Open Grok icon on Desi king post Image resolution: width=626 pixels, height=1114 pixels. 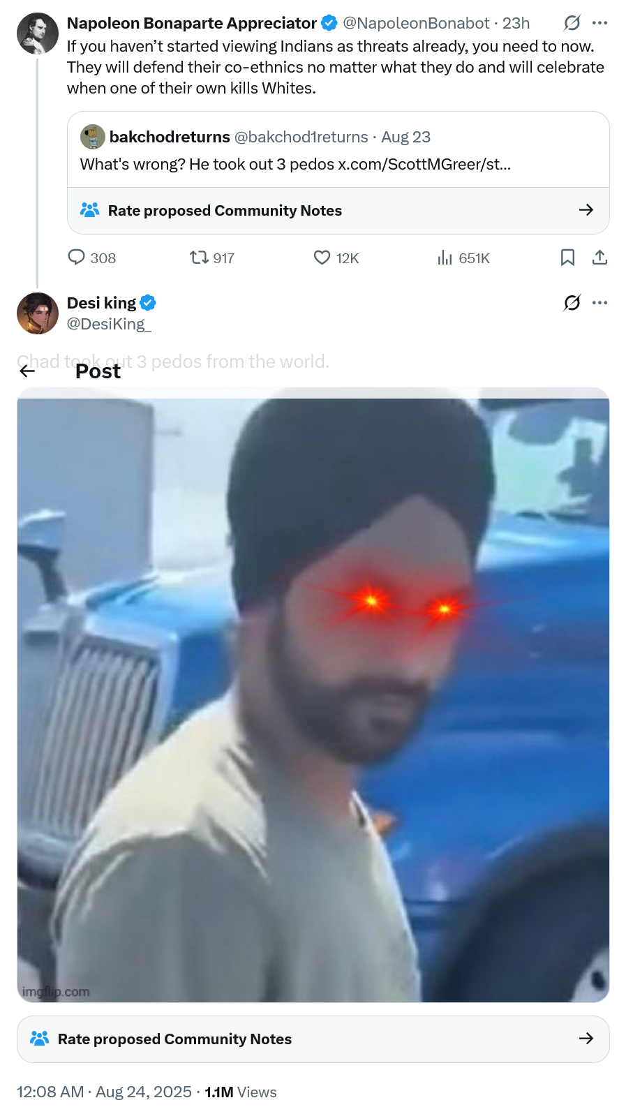pyautogui.click(x=572, y=302)
